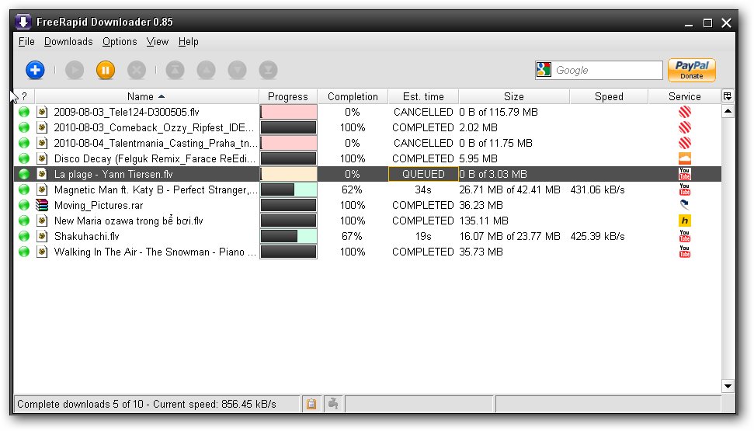Viewport: 754px width, 431px height.
Task: Open the File menu
Action: click(x=26, y=42)
